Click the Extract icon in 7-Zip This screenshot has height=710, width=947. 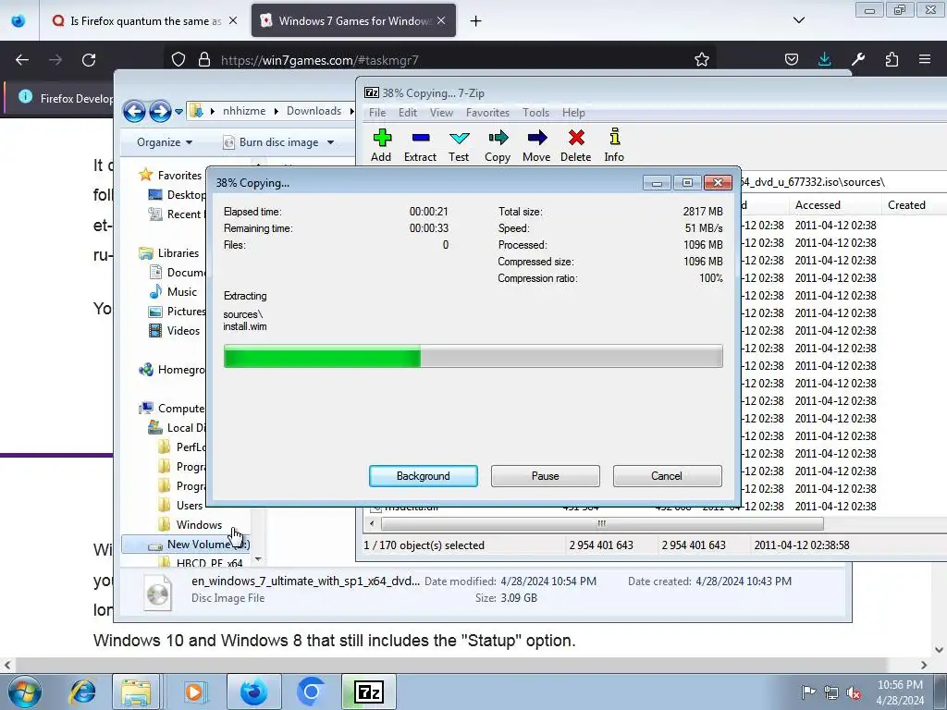[x=421, y=145]
